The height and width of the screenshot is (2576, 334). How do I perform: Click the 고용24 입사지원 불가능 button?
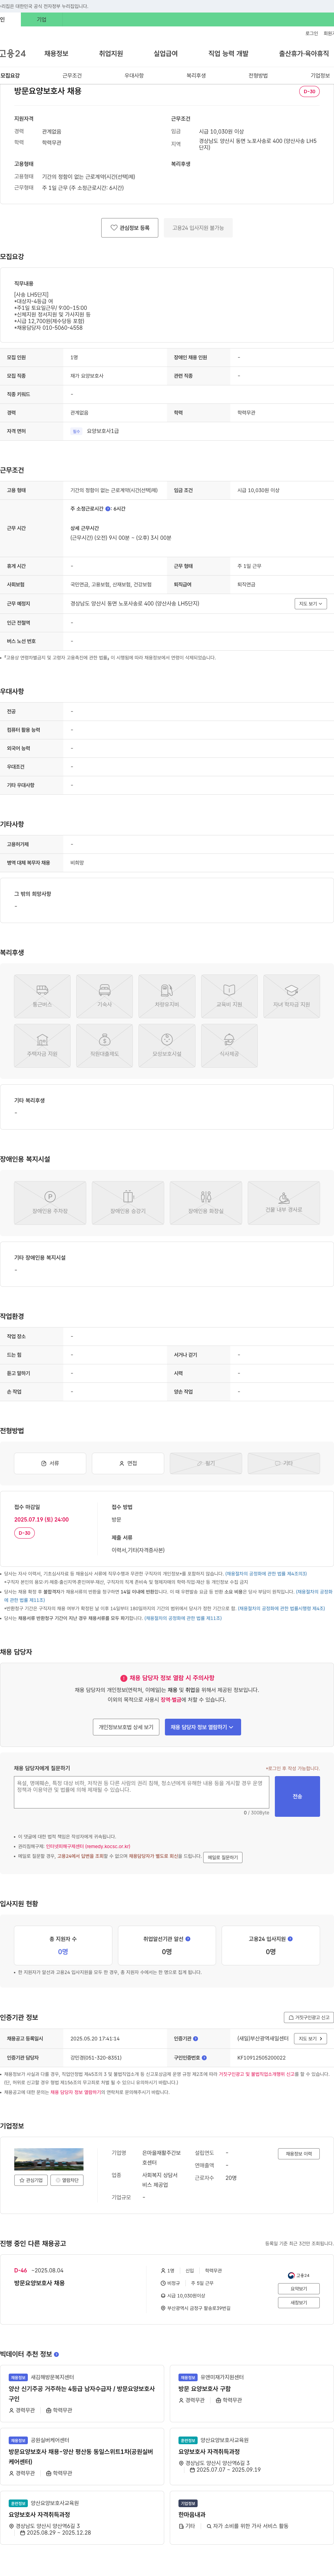pyautogui.click(x=198, y=228)
